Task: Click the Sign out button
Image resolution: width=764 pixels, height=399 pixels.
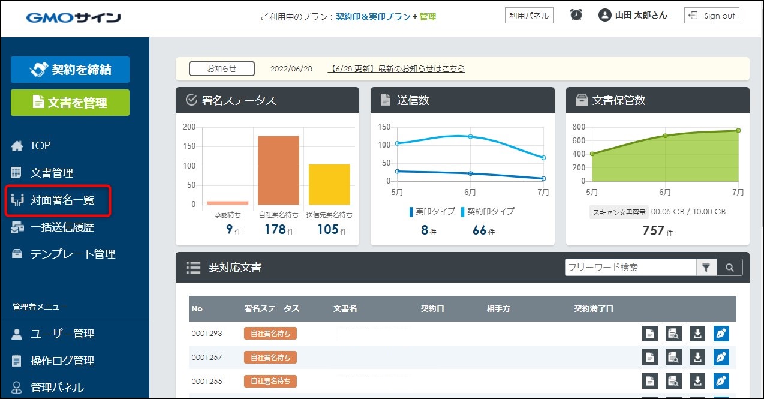Action: pyautogui.click(x=711, y=16)
